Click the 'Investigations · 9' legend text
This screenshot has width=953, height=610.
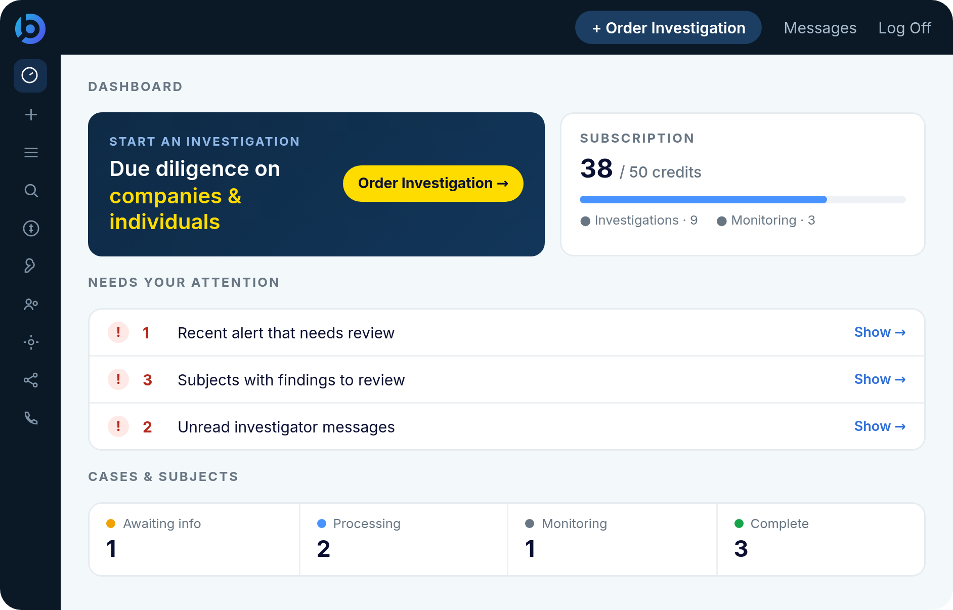(646, 221)
